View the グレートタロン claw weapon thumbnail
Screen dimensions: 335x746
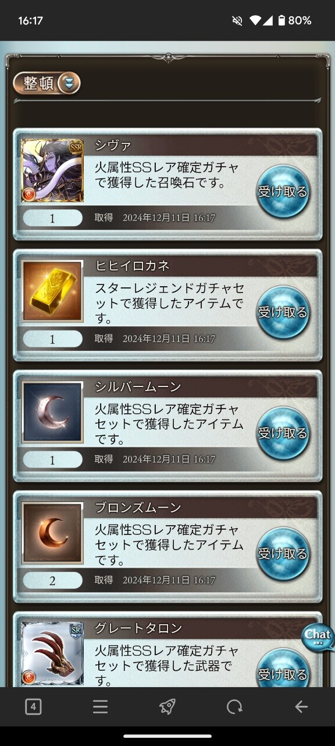coord(52,653)
